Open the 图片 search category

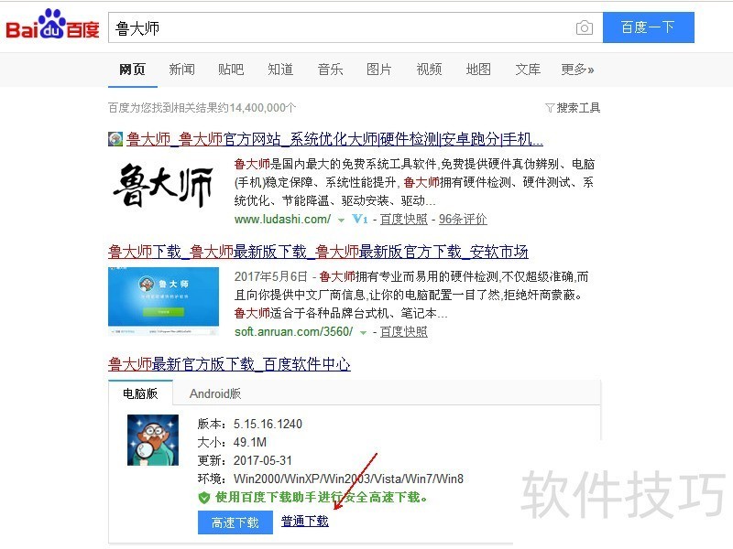click(x=379, y=70)
